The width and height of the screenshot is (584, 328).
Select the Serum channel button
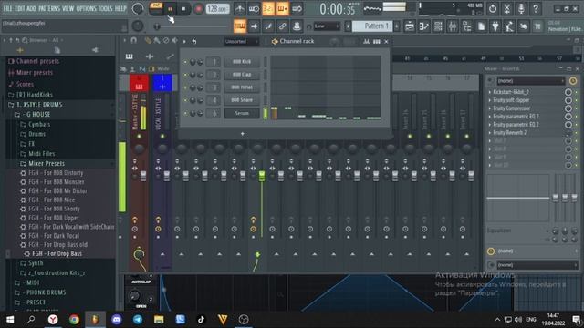click(242, 113)
